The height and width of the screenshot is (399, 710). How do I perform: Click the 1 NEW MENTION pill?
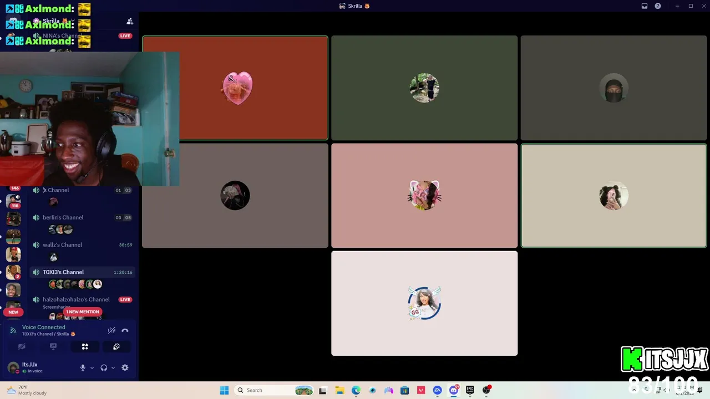click(83, 312)
